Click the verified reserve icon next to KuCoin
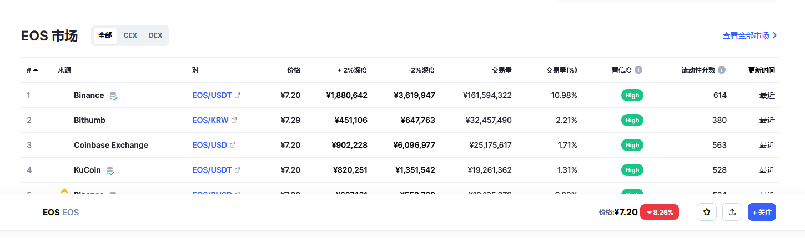 [x=110, y=170]
